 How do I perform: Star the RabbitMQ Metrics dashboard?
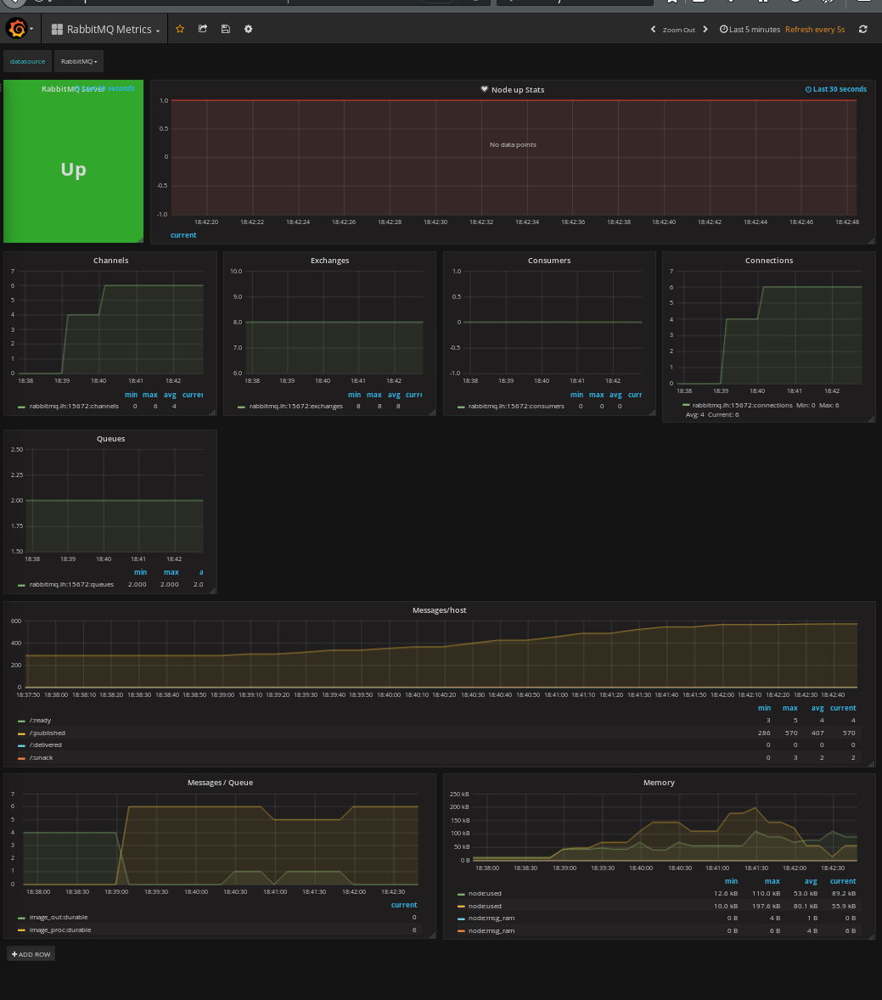pyautogui.click(x=180, y=29)
